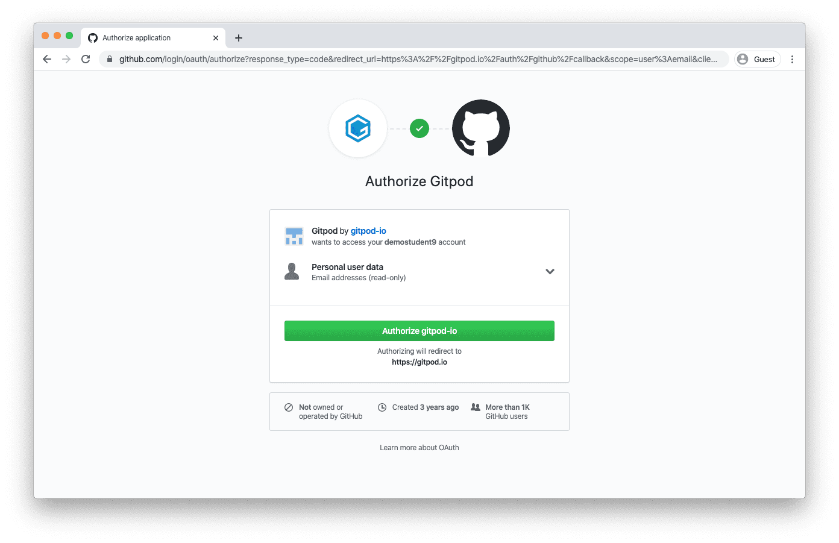839x543 pixels.
Task: Click the padlock site security icon
Action: click(110, 59)
